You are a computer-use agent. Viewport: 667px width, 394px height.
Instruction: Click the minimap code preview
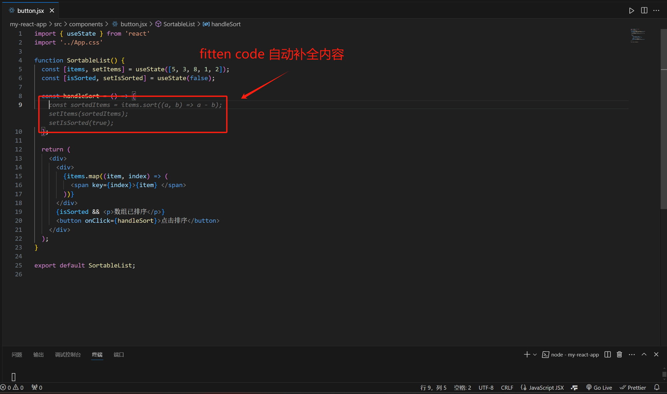pyautogui.click(x=637, y=36)
